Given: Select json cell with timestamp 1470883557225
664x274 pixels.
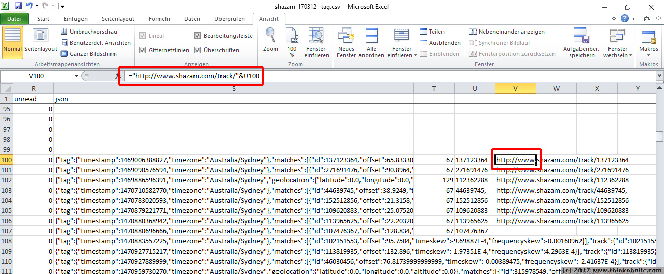Looking at the screenshot, I should pyautogui.click(x=234, y=241).
